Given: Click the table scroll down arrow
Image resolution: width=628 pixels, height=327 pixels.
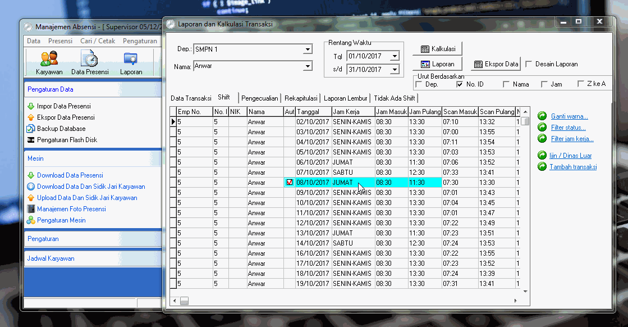Looking at the screenshot, I should (x=525, y=292).
